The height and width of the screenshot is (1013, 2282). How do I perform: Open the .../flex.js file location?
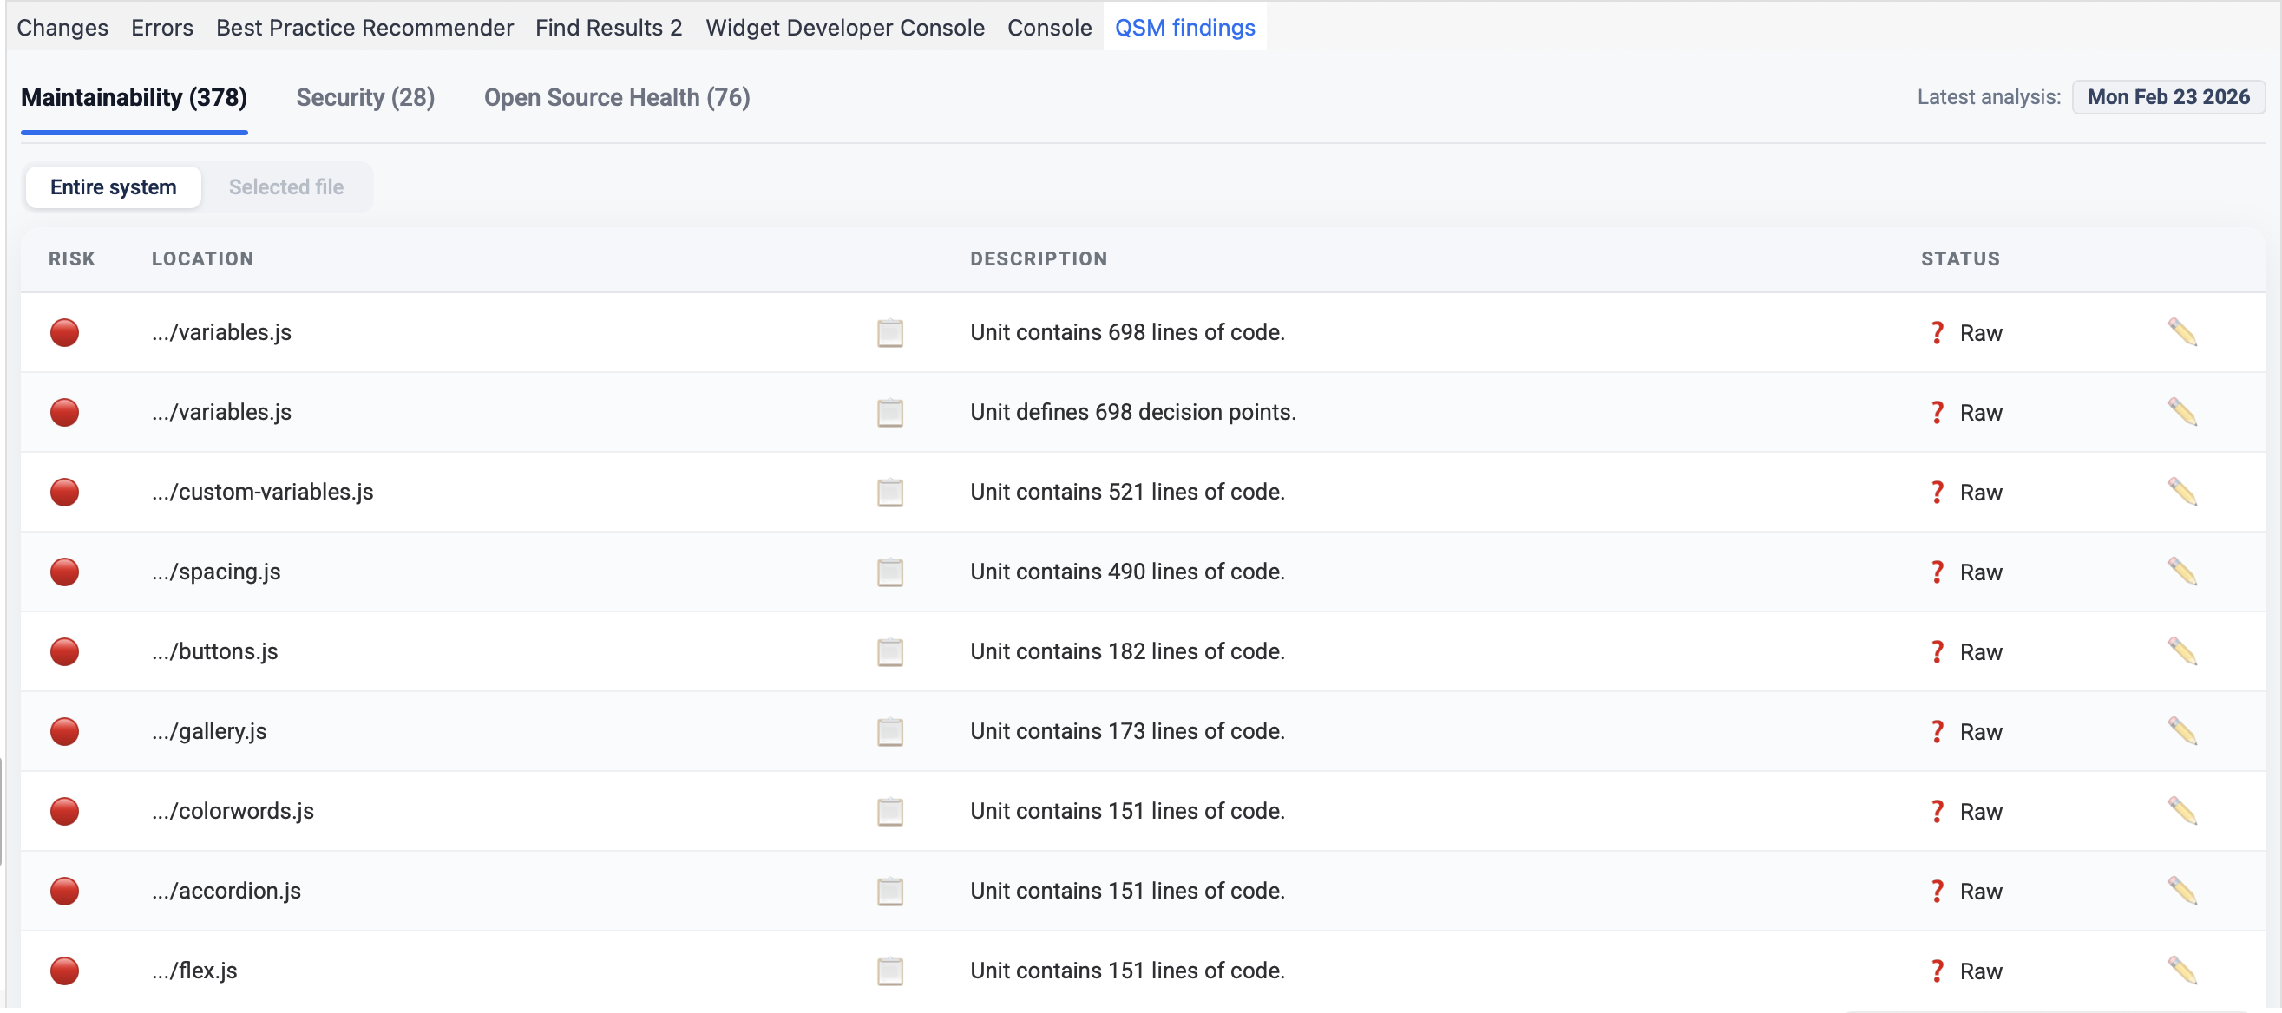coord(195,971)
